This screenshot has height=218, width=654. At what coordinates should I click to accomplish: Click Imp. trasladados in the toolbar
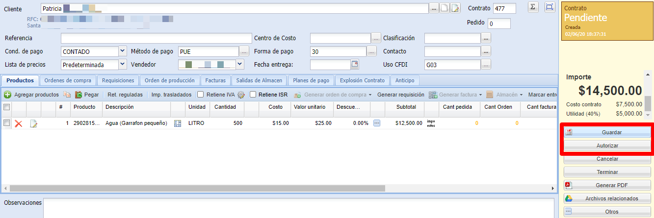pos(171,95)
